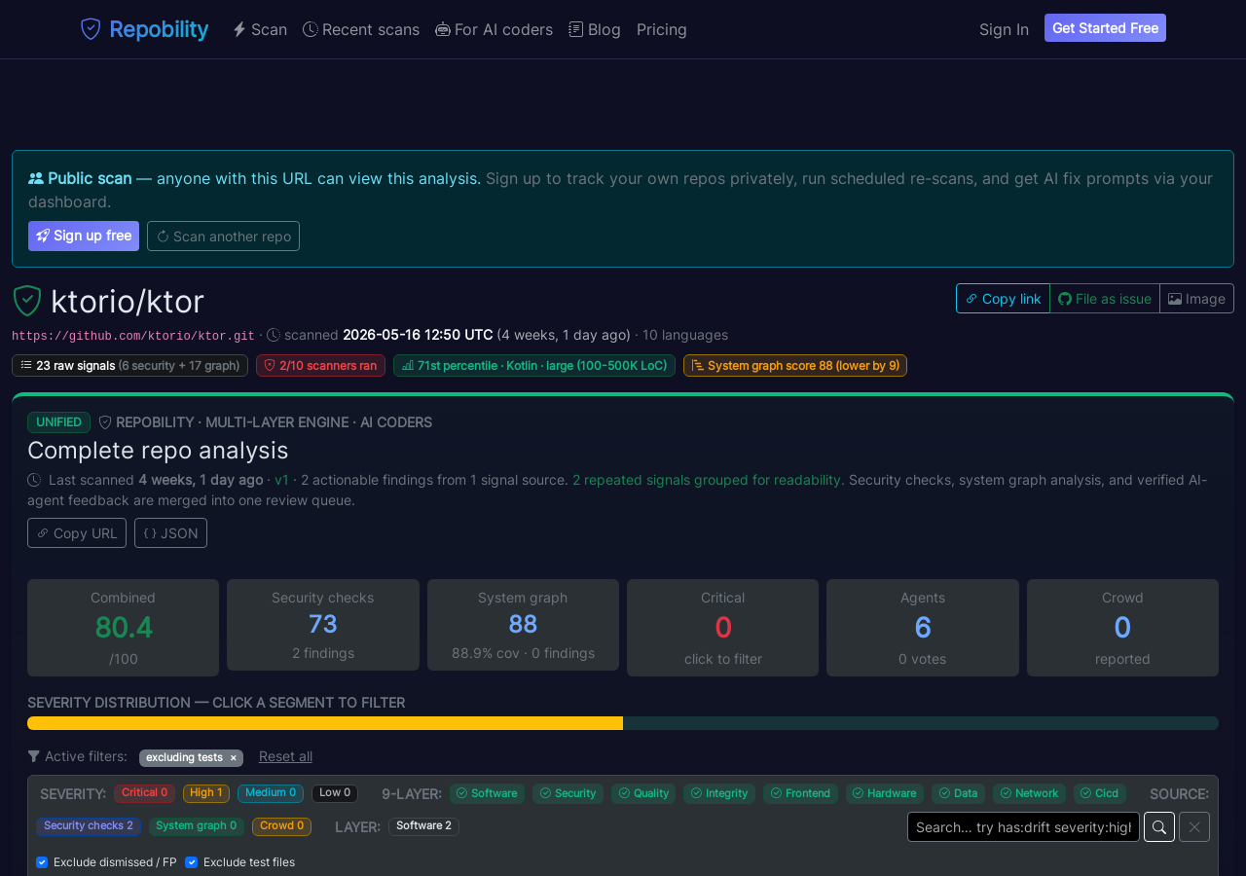Toggle the Software 2 layer filter
The width and height of the screenshot is (1246, 876).
click(x=423, y=826)
